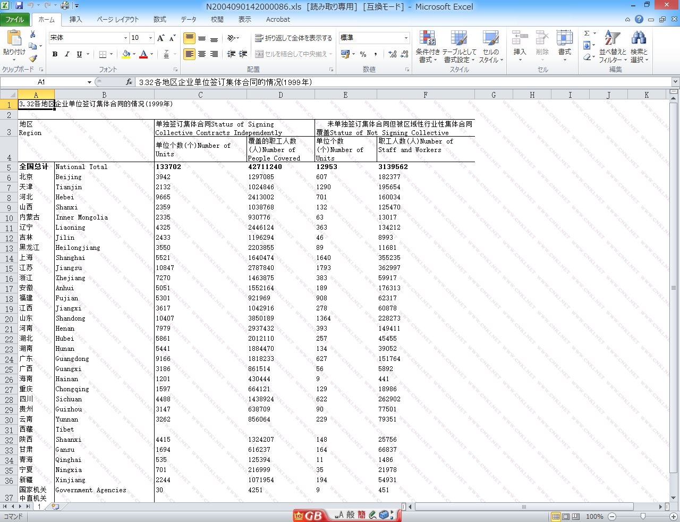The width and height of the screenshot is (680, 522).
Task: Toggle right text alignment
Action: [214, 54]
